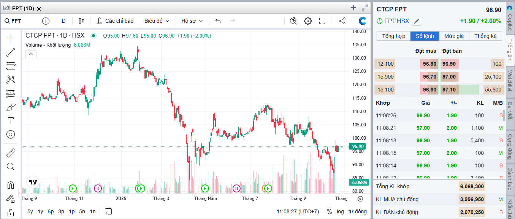Add a new chart tab
Image resolution: width=515 pixels, height=219 pixels.
[353, 8]
